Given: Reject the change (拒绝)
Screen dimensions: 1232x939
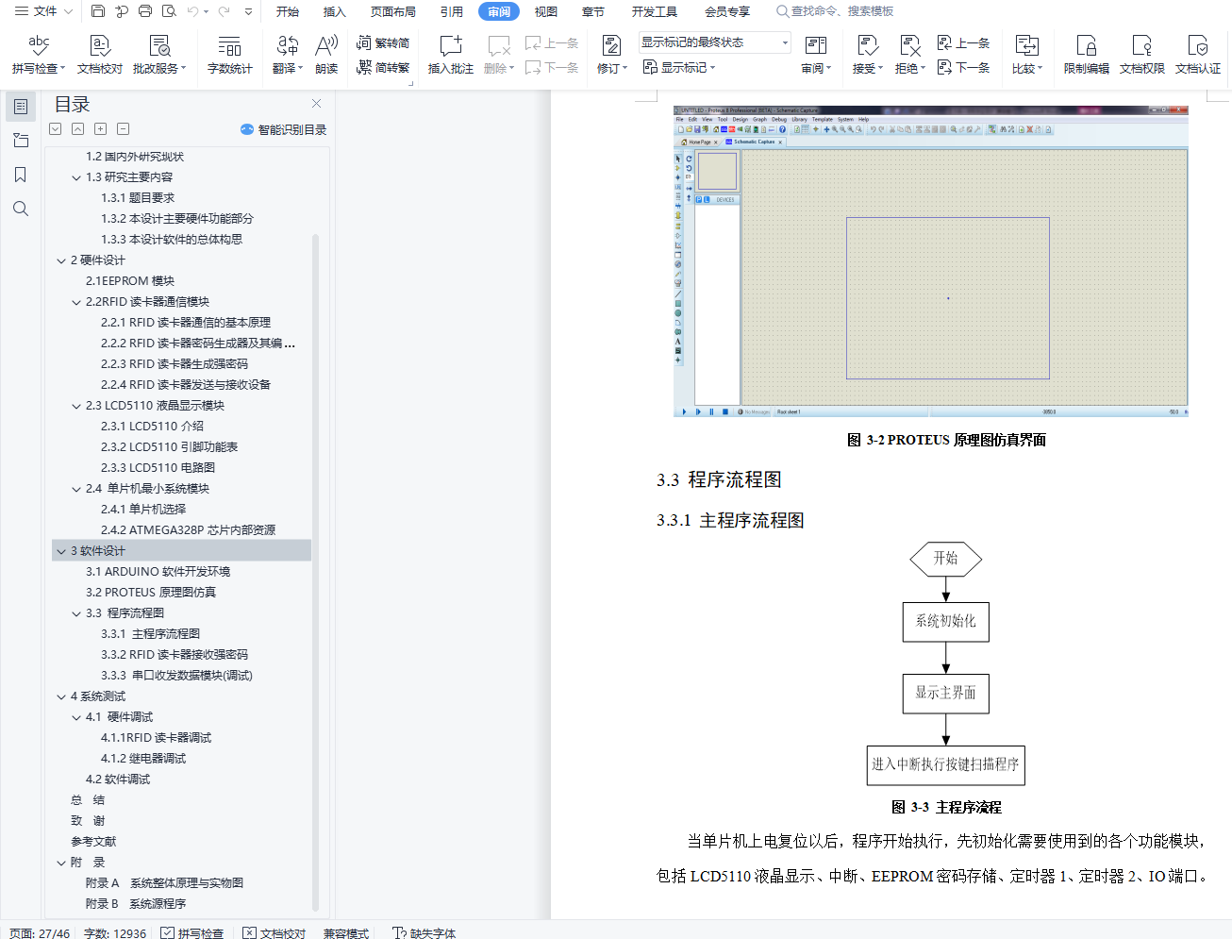Looking at the screenshot, I should point(910,54).
